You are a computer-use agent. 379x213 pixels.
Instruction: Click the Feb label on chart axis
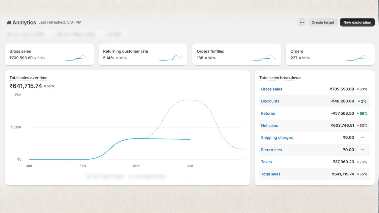(x=83, y=166)
